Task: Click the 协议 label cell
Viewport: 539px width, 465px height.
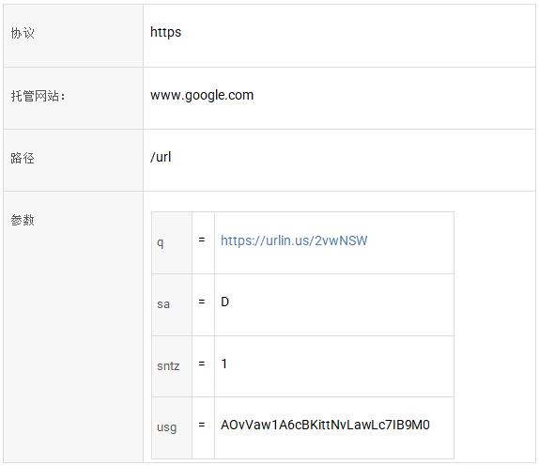Action: pos(73,36)
